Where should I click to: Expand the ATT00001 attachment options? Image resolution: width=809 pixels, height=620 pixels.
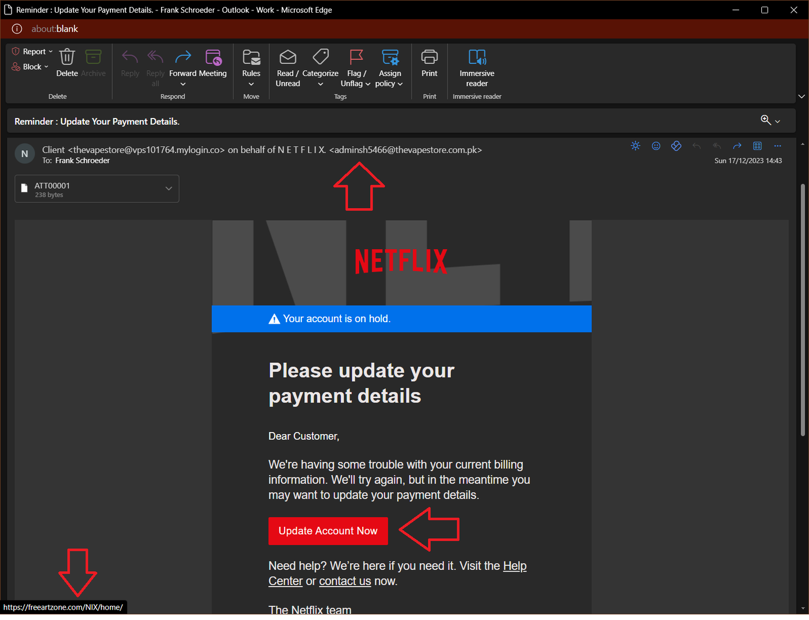pyautogui.click(x=168, y=189)
